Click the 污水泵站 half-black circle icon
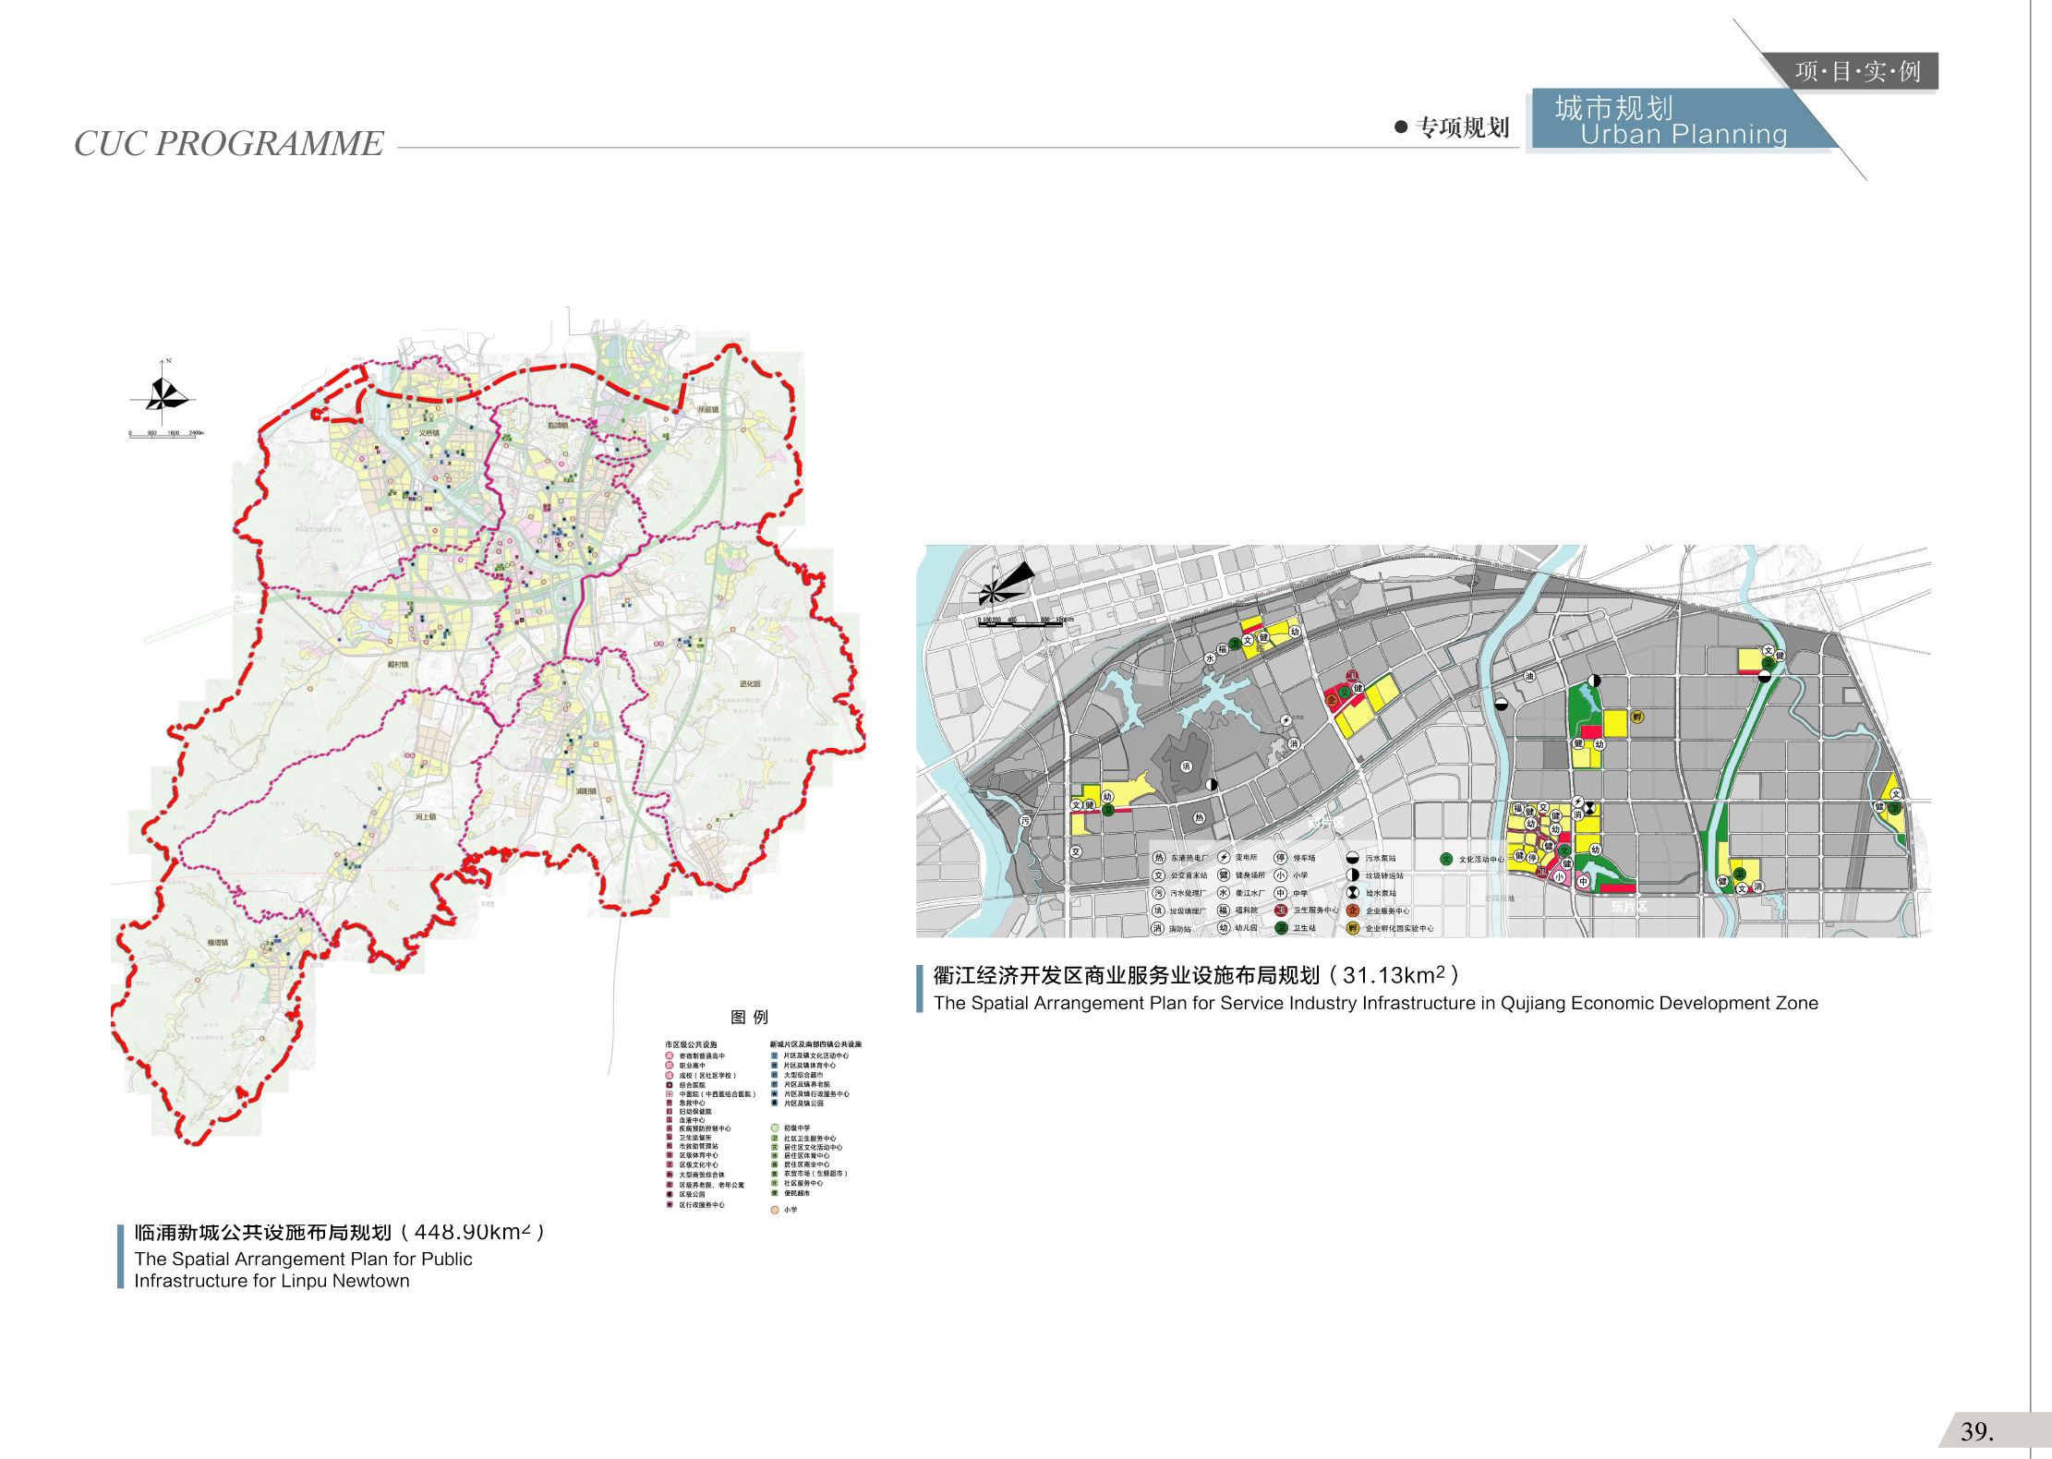Image resolution: width=2052 pixels, height=1459 pixels. (1352, 858)
